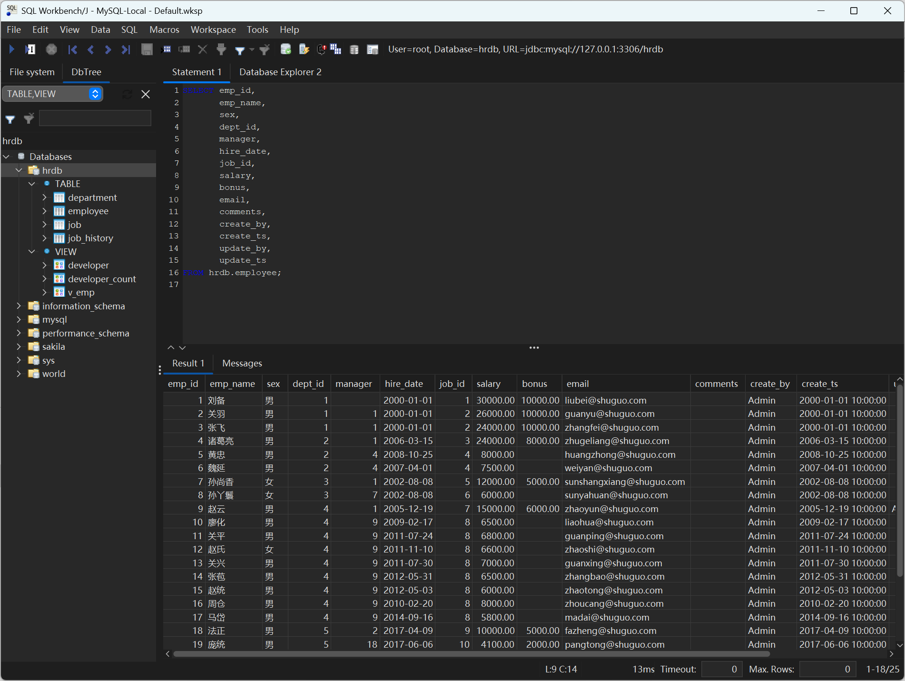Open the Workspace menu
Viewport: 905px width, 681px height.
tap(213, 30)
